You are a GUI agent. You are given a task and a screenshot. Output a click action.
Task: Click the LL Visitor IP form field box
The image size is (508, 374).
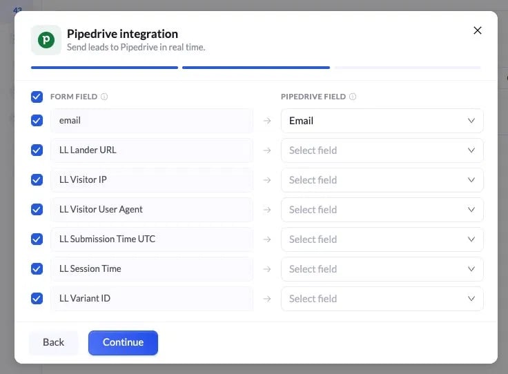tap(152, 180)
